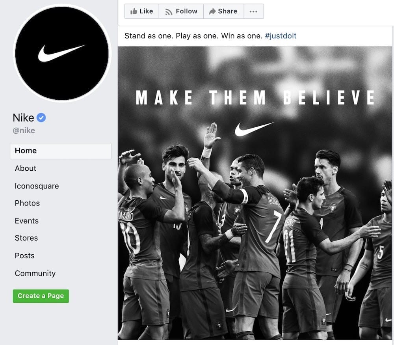Show the Posts section
The image size is (394, 345).
tap(25, 255)
